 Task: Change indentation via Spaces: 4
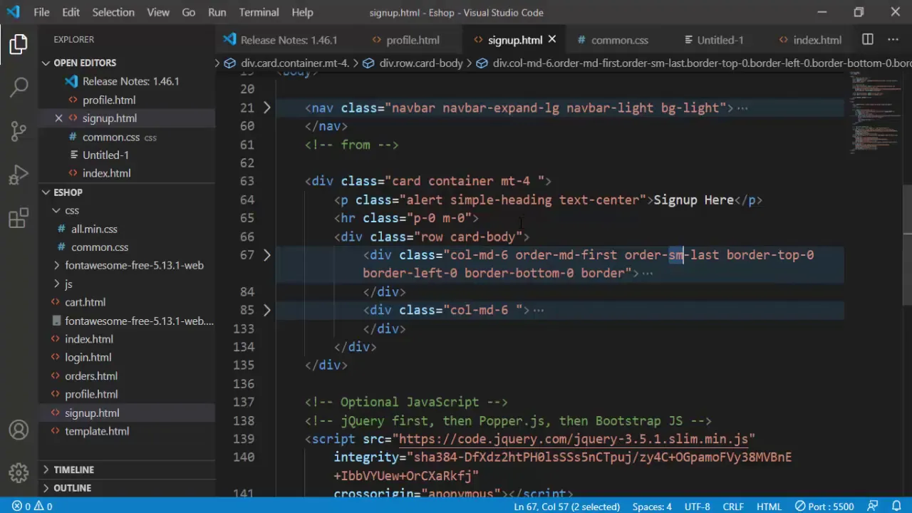click(x=652, y=507)
